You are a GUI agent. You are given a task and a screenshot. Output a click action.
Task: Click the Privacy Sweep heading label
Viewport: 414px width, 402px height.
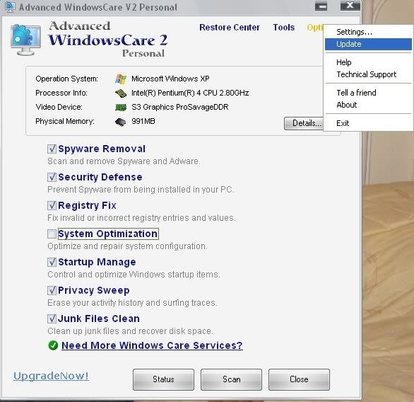pyautogui.click(x=94, y=290)
